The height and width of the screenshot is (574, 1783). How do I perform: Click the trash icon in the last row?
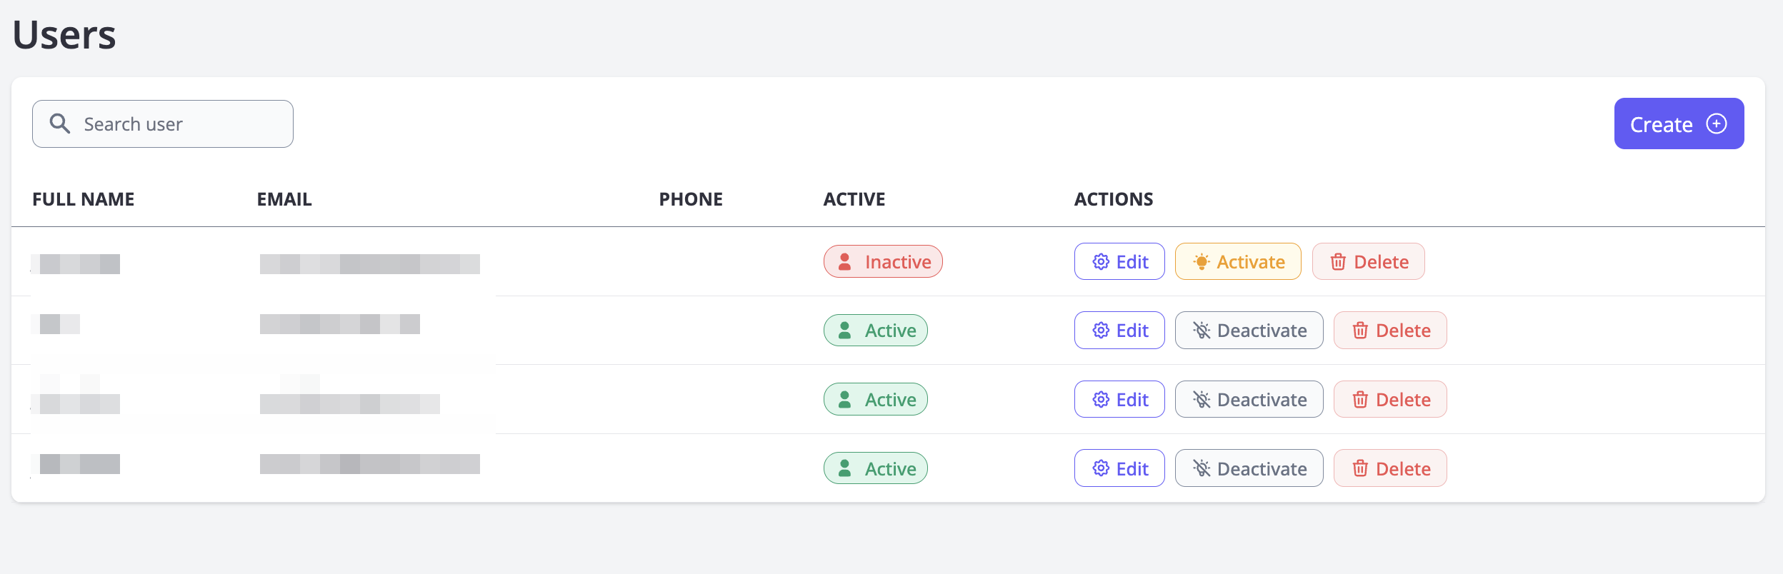coord(1360,468)
